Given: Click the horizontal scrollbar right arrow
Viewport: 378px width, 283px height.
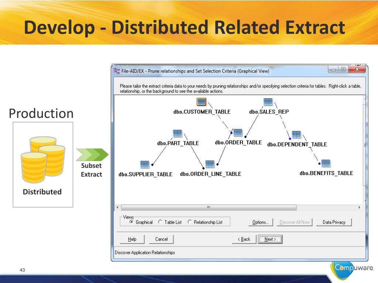Looking at the screenshot, I should [x=359, y=207].
